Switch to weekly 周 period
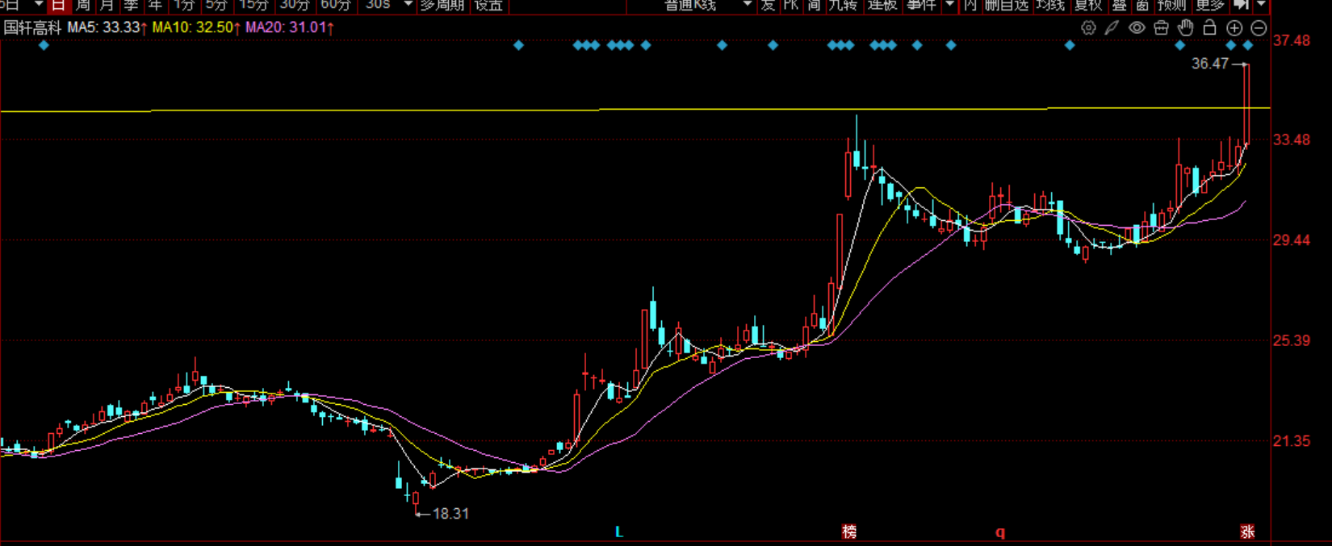This screenshot has height=546, width=1332. [x=82, y=5]
